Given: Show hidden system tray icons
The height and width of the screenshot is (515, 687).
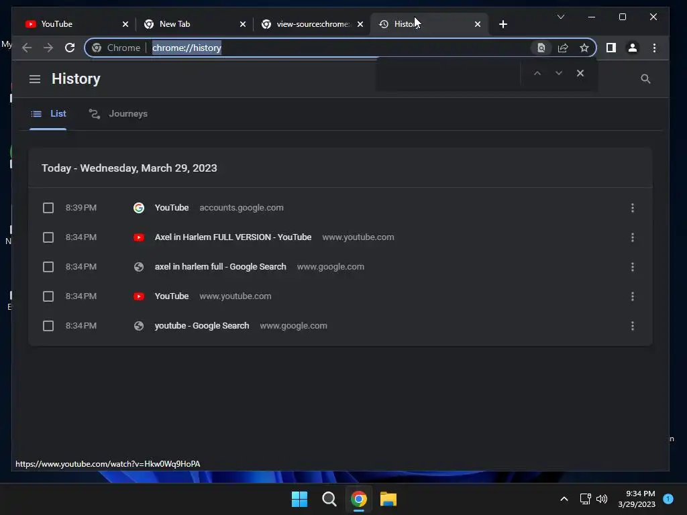Looking at the screenshot, I should [564, 499].
